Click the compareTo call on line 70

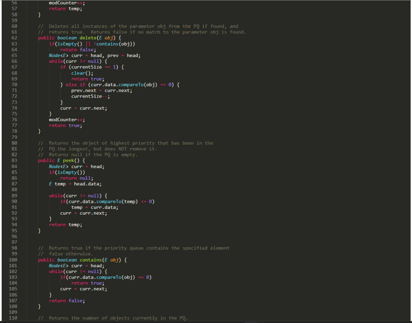[131, 84]
